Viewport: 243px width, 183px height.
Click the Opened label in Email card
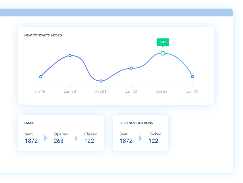pos(61,134)
